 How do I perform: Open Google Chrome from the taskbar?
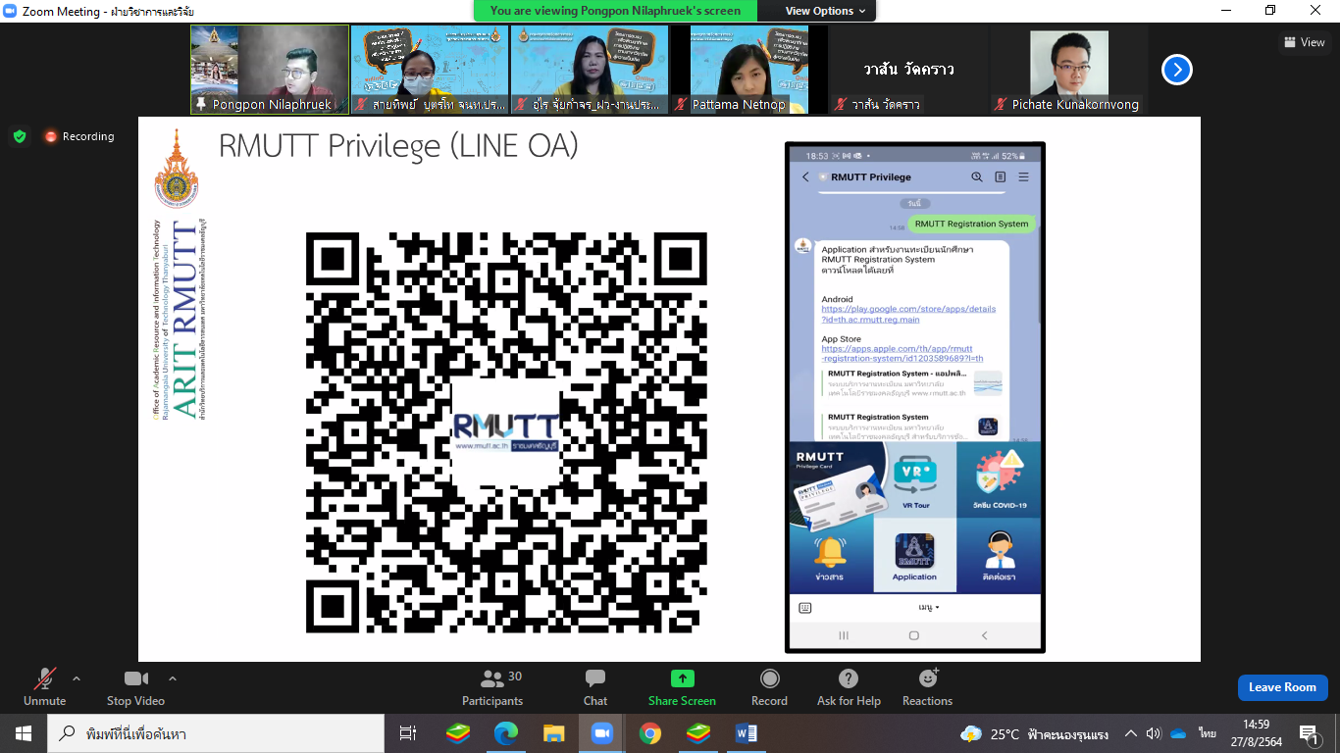tap(649, 733)
